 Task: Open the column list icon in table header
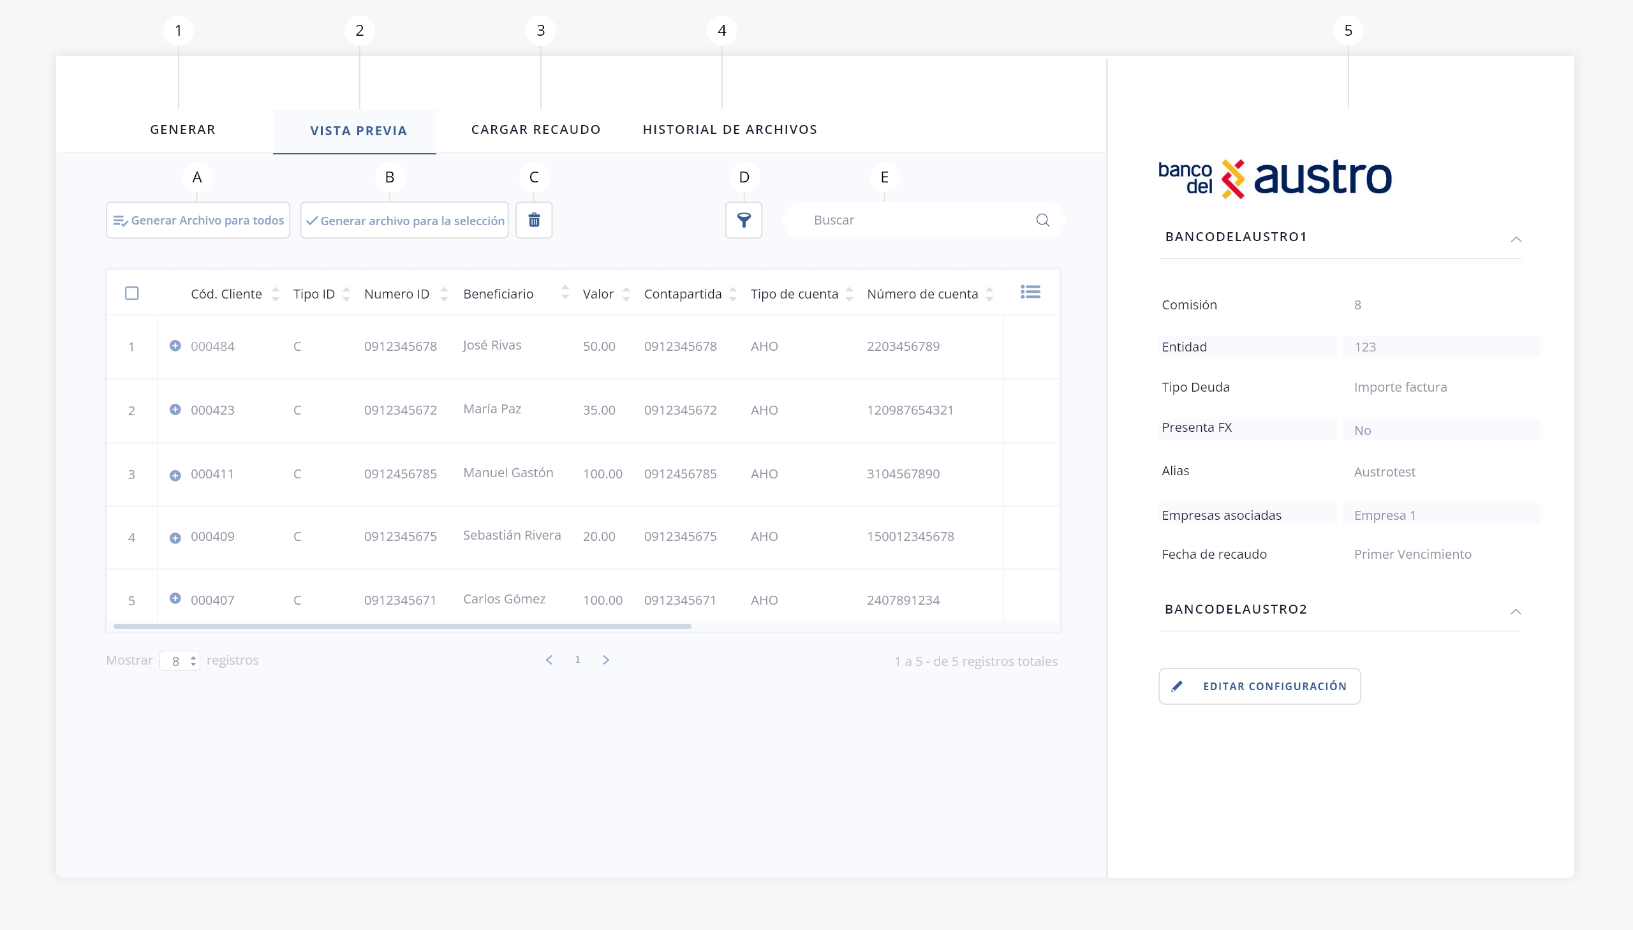click(1030, 293)
